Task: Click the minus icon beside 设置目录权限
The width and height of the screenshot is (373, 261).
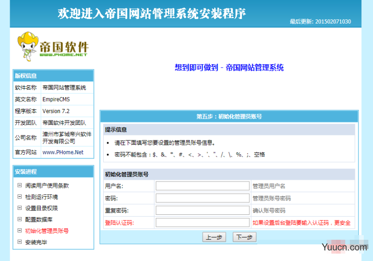Action: (20, 208)
